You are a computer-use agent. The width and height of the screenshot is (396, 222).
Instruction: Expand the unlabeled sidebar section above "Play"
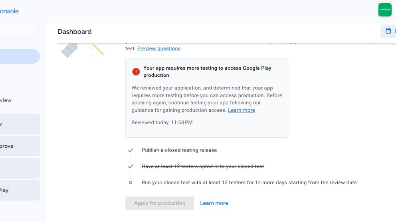coord(19,168)
